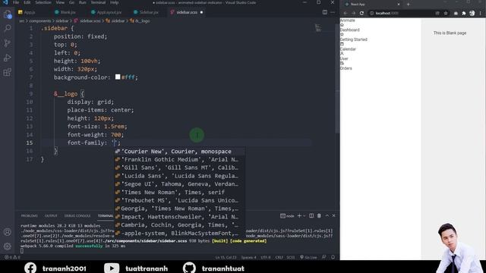Click the notifications bell in the status bar
The image size is (486, 273).
pyautogui.click(x=333, y=257)
